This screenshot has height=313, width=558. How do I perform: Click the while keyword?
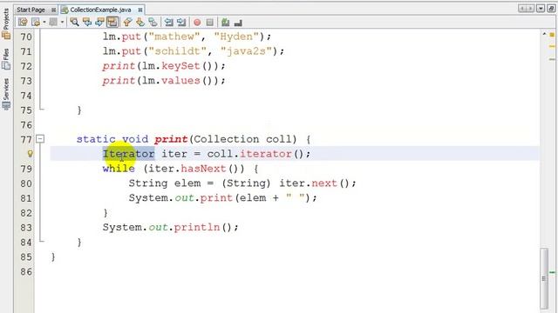[x=119, y=169]
